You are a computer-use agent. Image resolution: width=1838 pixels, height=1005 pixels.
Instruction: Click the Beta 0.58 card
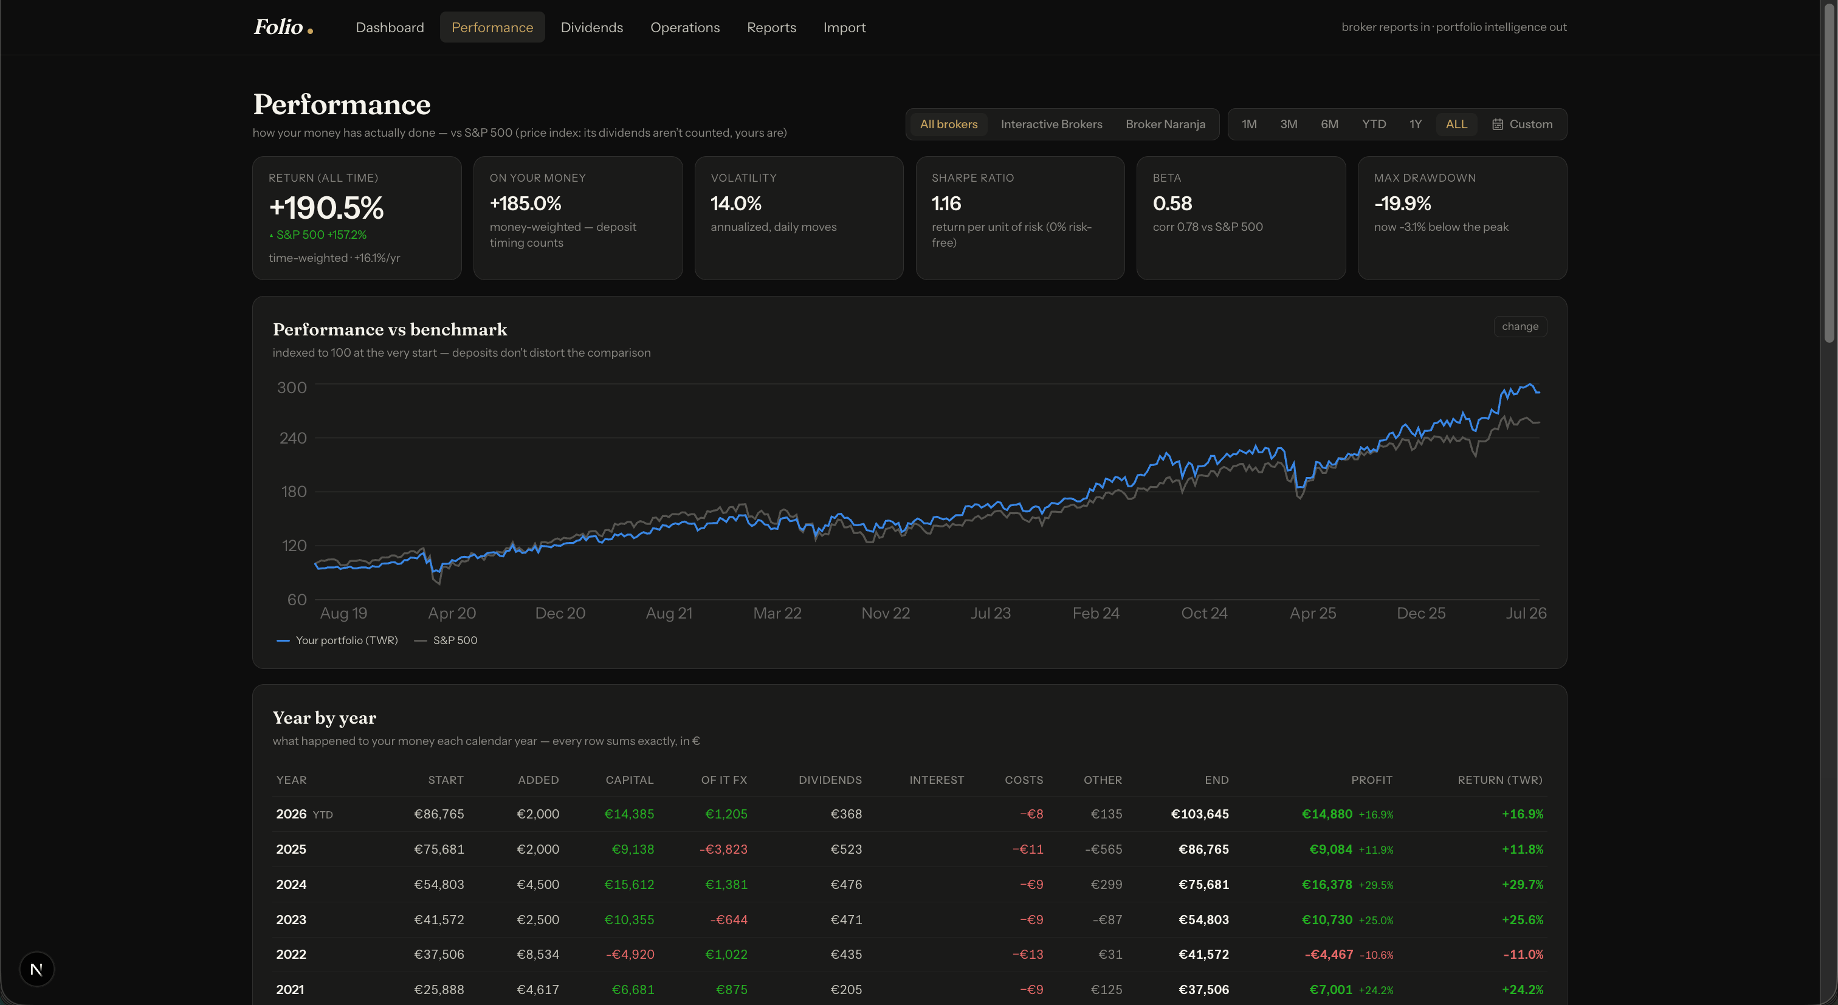[1242, 218]
